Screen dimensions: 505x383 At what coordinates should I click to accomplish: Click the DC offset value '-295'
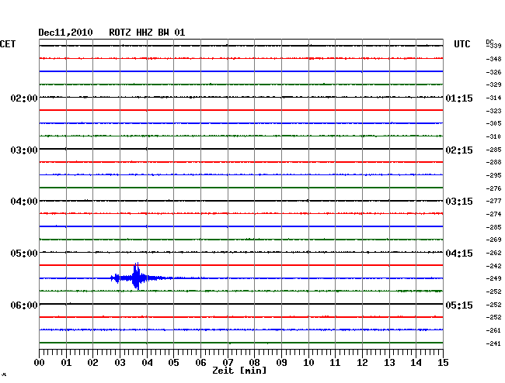[493, 175]
